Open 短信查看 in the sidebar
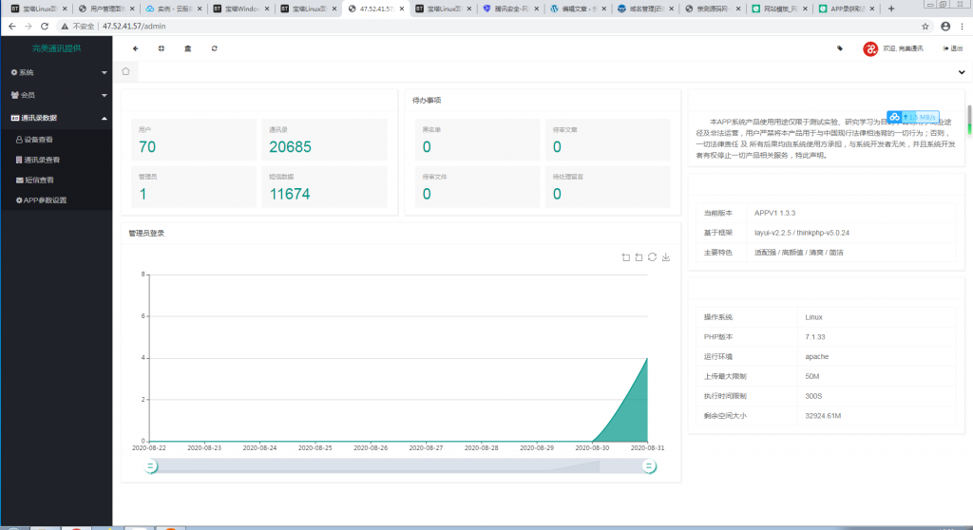 pyautogui.click(x=39, y=180)
